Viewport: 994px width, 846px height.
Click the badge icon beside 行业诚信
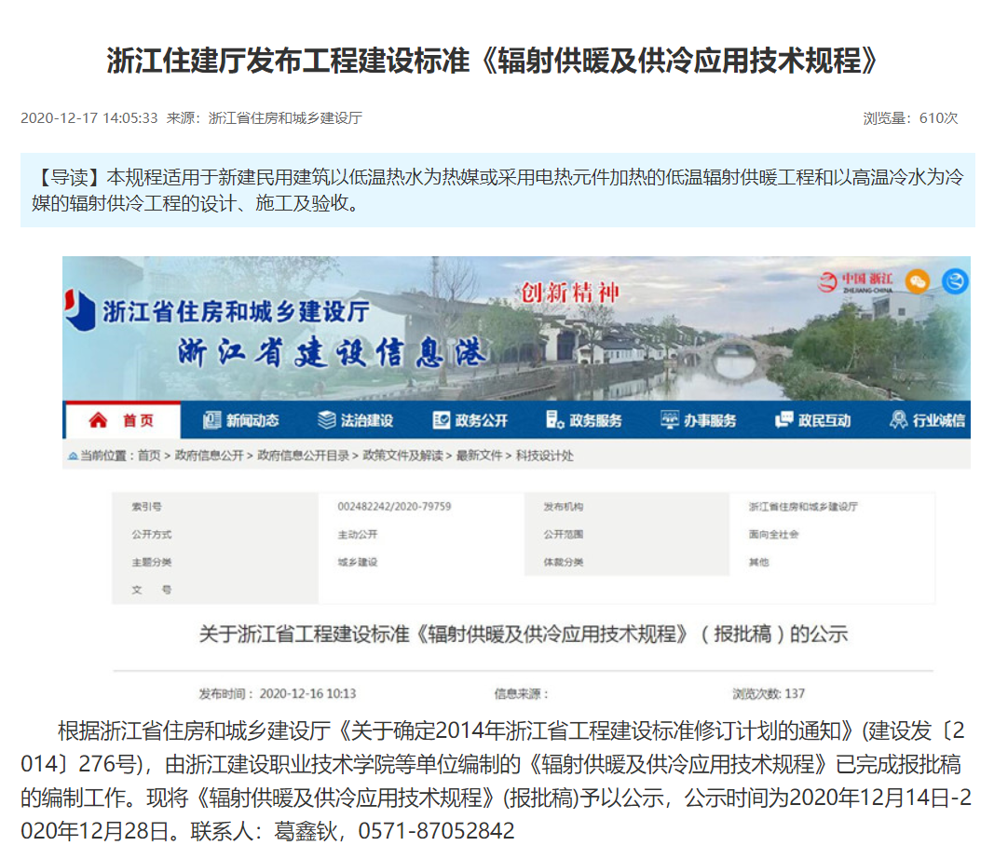pyautogui.click(x=898, y=420)
